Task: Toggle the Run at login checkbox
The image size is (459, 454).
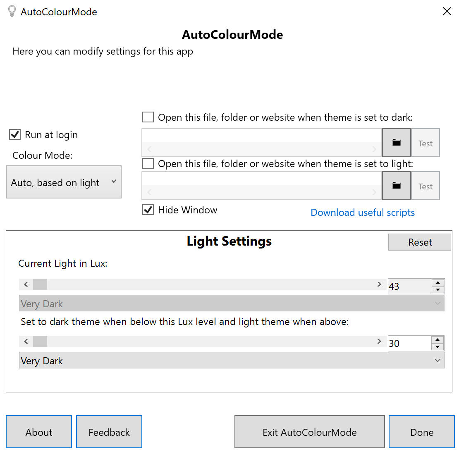Action: (15, 135)
